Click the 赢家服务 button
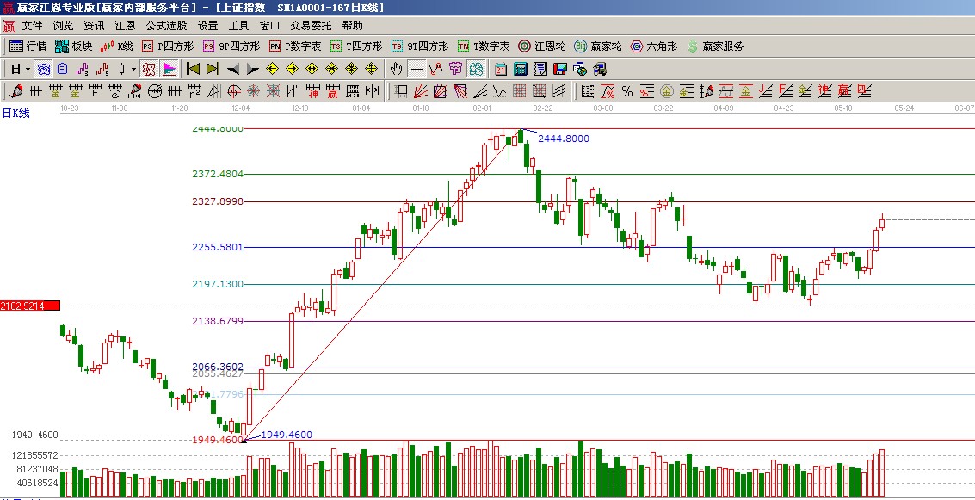 (715, 46)
